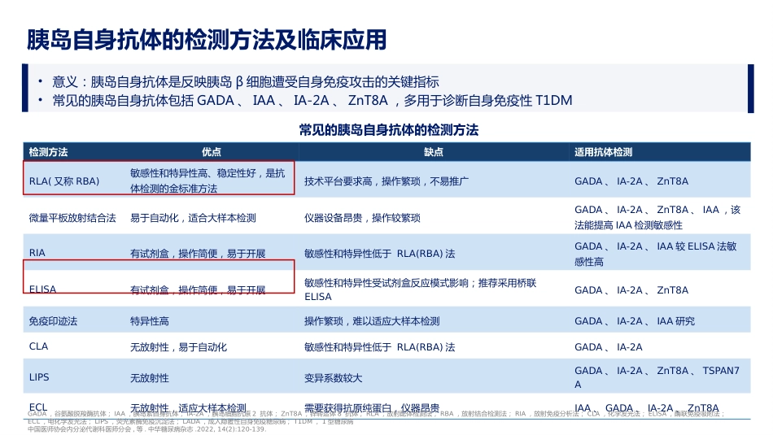Click the cell "易于自动化，适合大样本检测"
This screenshot has width=773, height=435.
(193, 218)
